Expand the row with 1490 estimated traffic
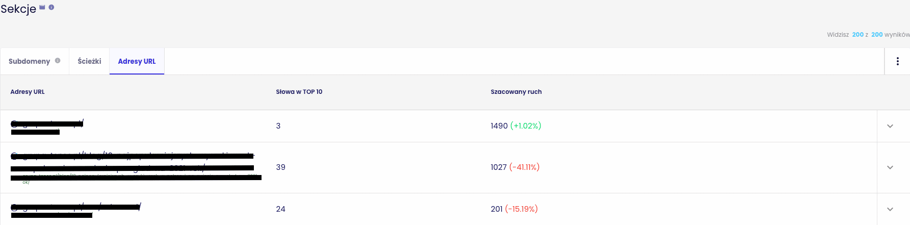 pyautogui.click(x=890, y=126)
